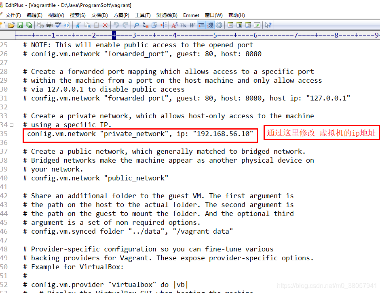Open a file with the folder icon
Viewport: 380px width, 293px height.
[11, 25]
